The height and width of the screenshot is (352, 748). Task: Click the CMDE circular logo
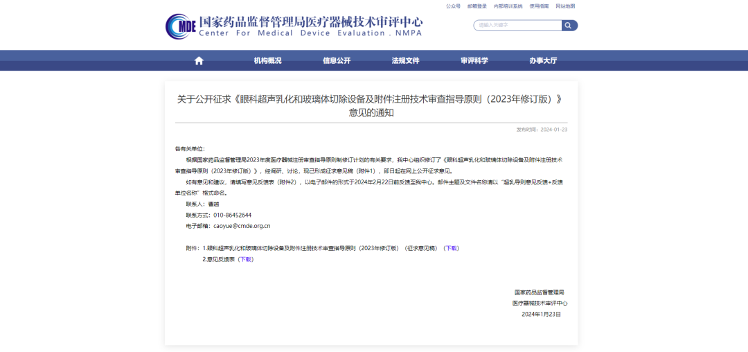click(181, 26)
